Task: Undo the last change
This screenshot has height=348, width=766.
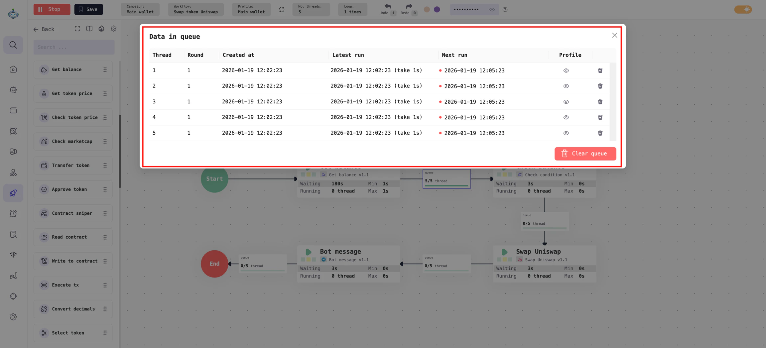Action: point(388,9)
